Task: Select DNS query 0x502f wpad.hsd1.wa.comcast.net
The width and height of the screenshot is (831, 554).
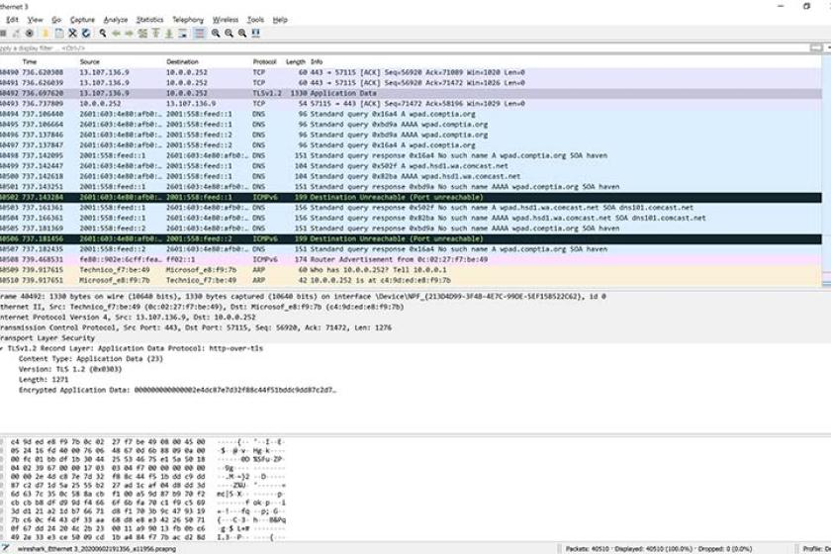Action: [411, 166]
